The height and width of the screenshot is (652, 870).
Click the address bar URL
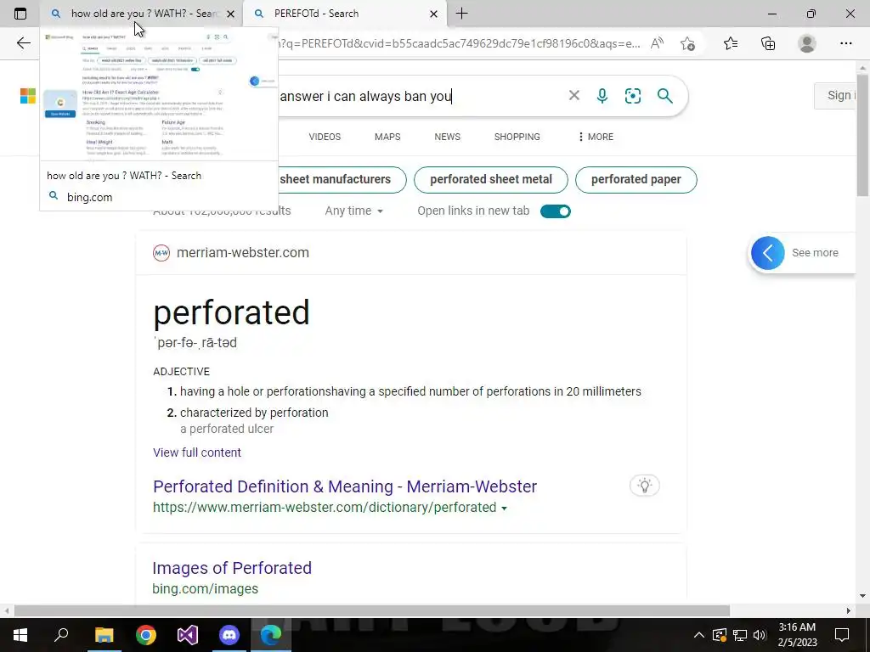click(460, 43)
